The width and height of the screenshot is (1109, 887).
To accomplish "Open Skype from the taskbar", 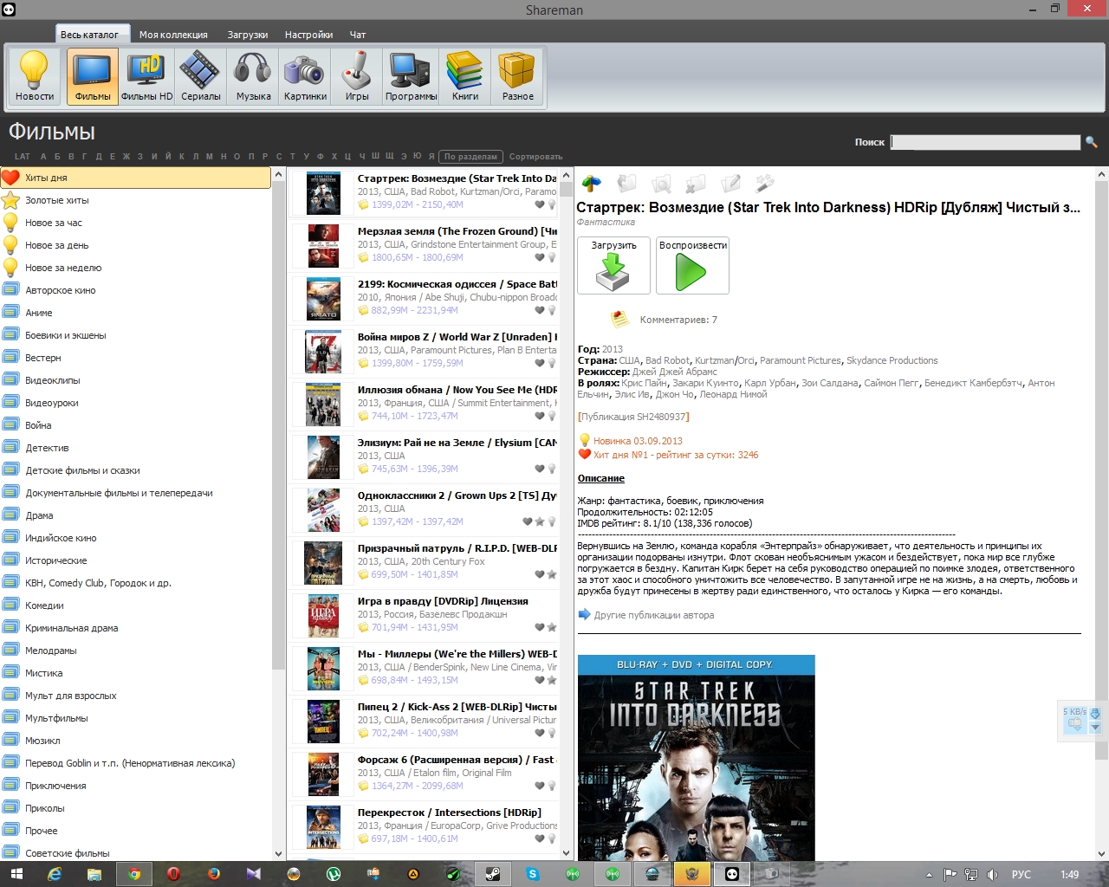I will [533, 874].
